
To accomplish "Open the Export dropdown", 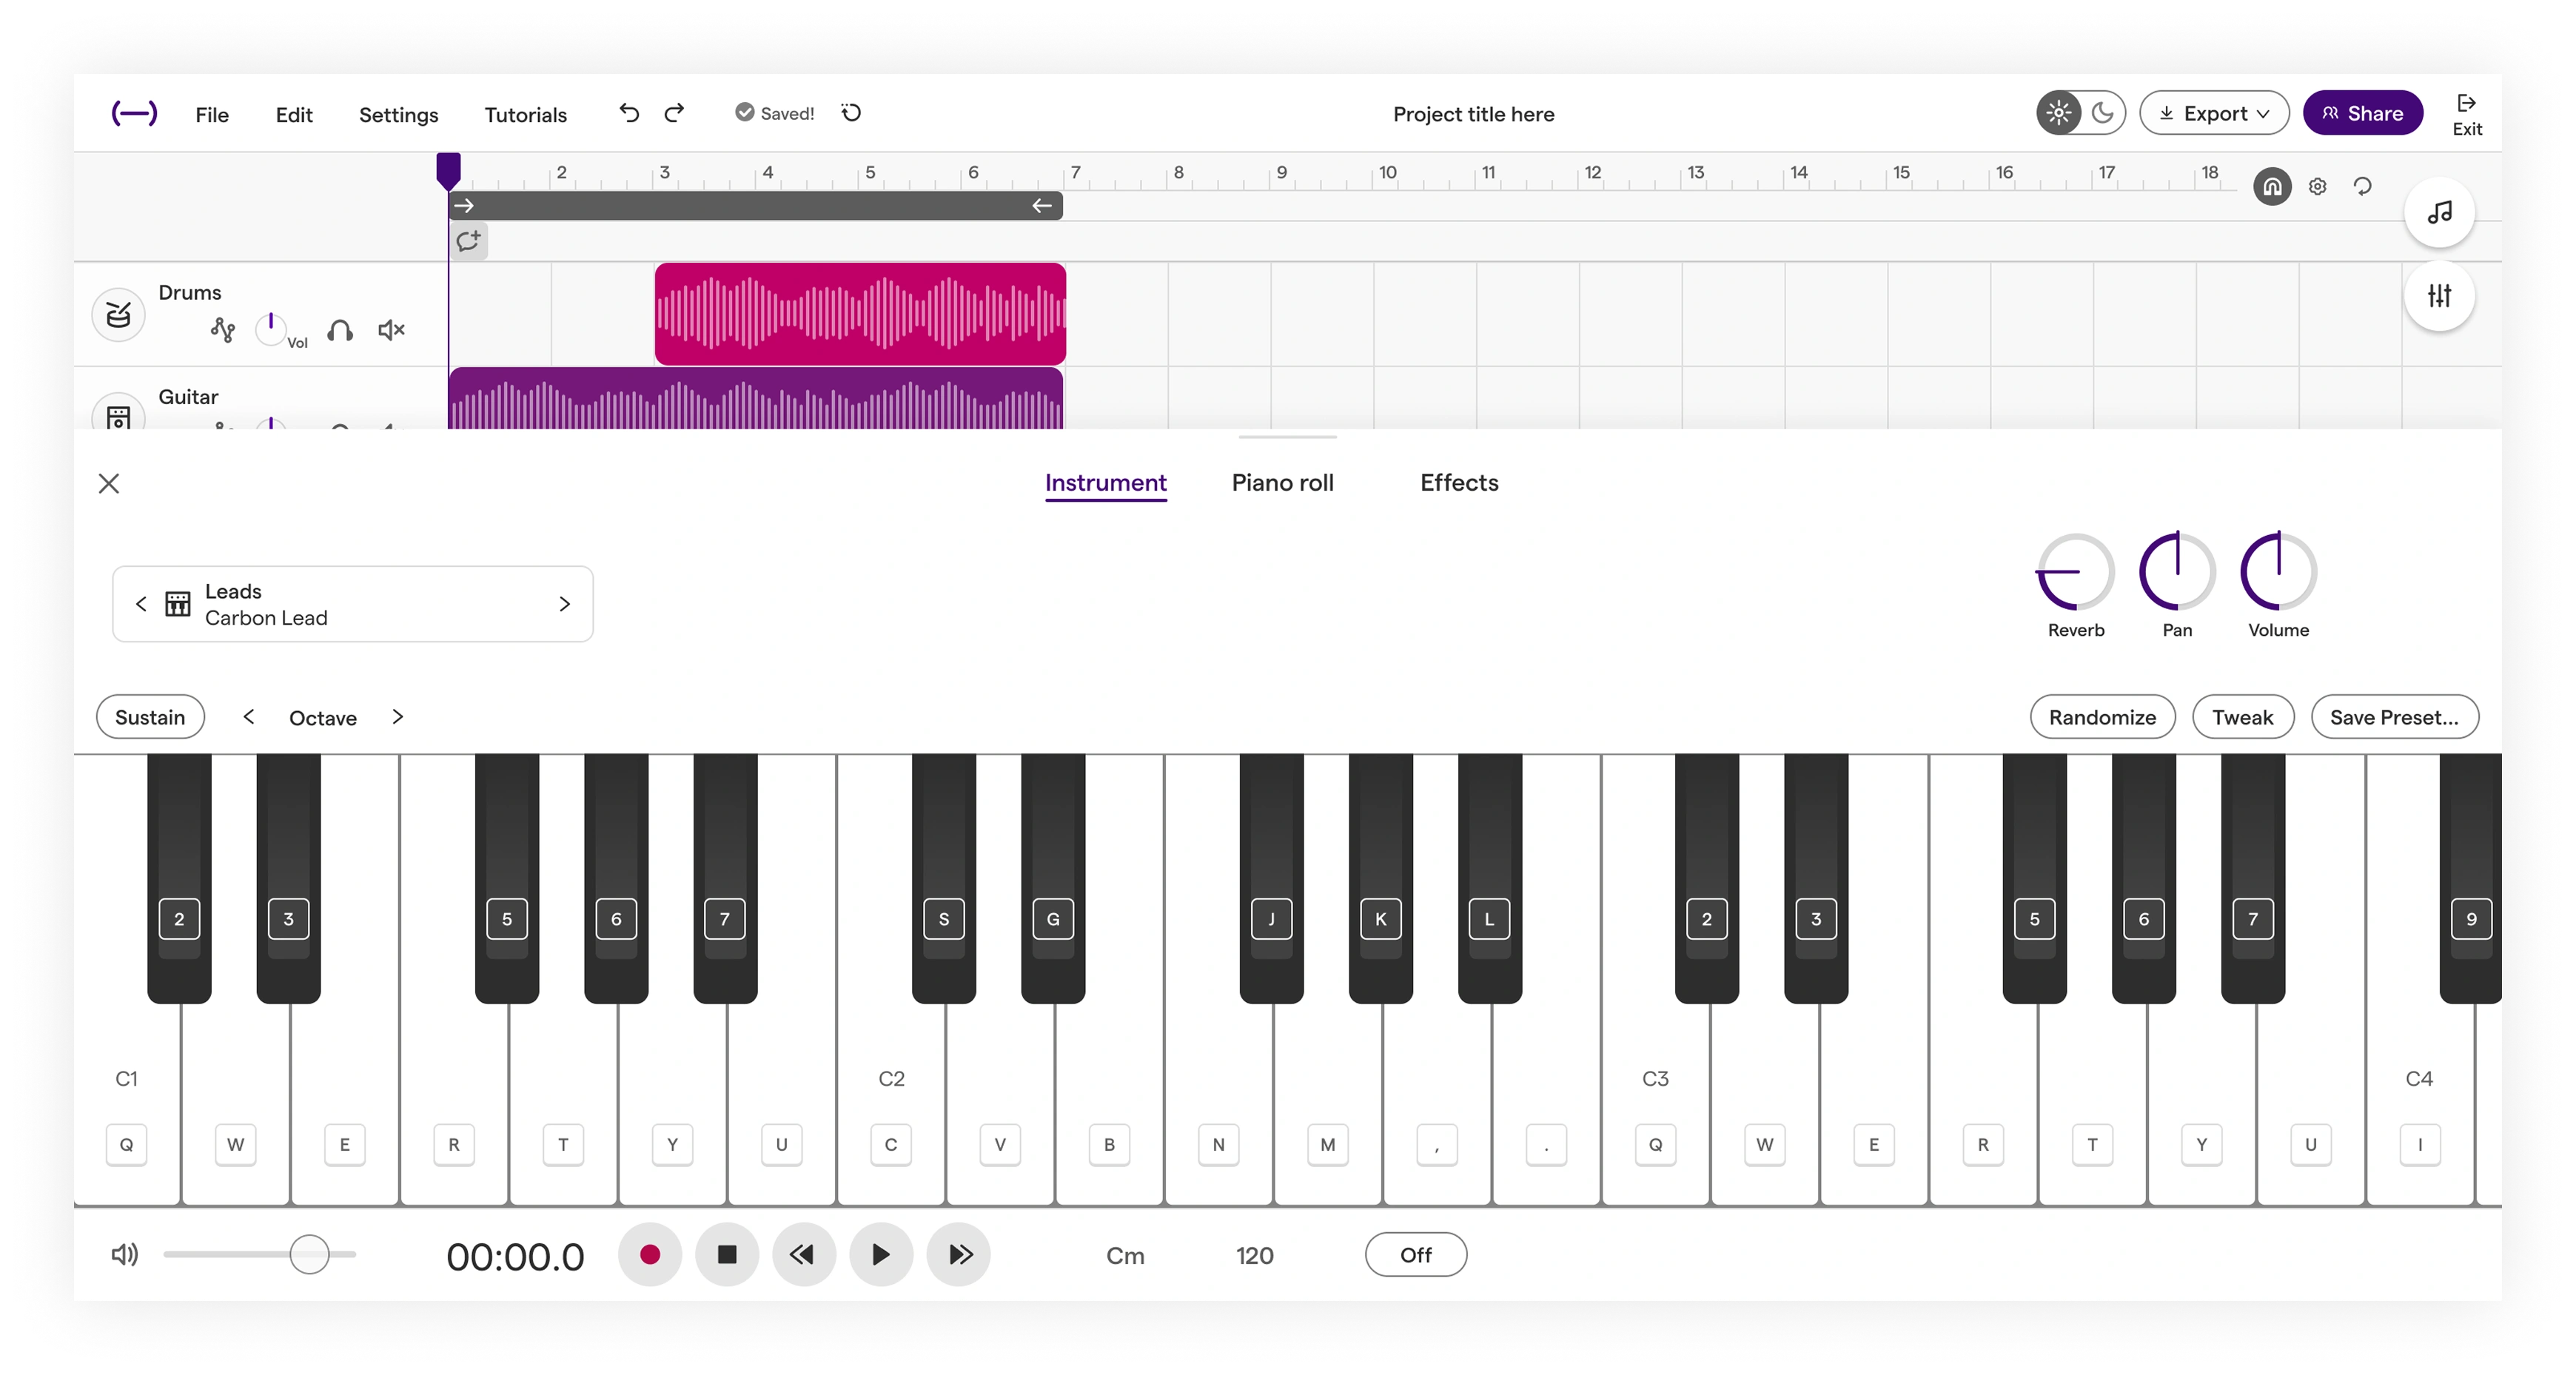I will pos(2215,113).
